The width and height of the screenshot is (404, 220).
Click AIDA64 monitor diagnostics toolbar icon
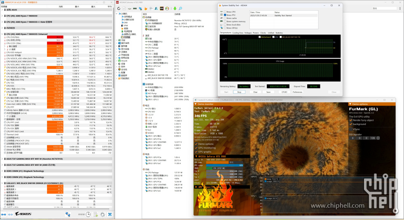141,9
